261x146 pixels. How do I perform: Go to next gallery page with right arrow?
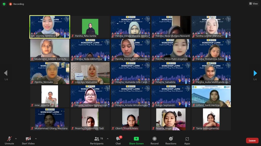pyautogui.click(x=255, y=73)
